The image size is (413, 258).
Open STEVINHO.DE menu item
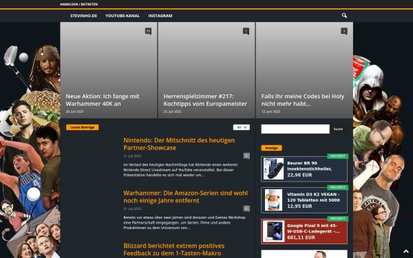[x=83, y=16]
